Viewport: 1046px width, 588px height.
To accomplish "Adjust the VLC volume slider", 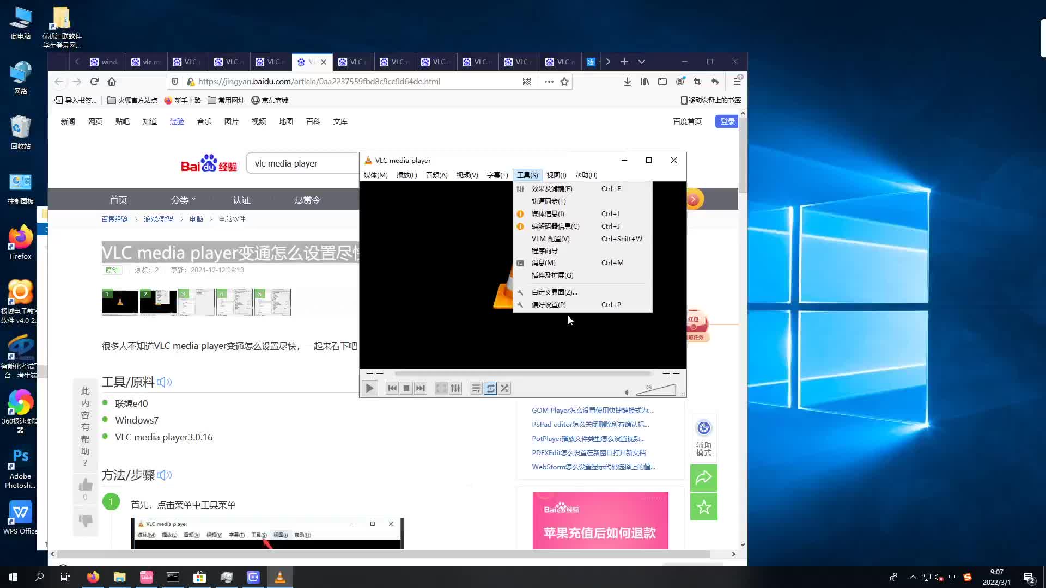I will click(x=656, y=390).
